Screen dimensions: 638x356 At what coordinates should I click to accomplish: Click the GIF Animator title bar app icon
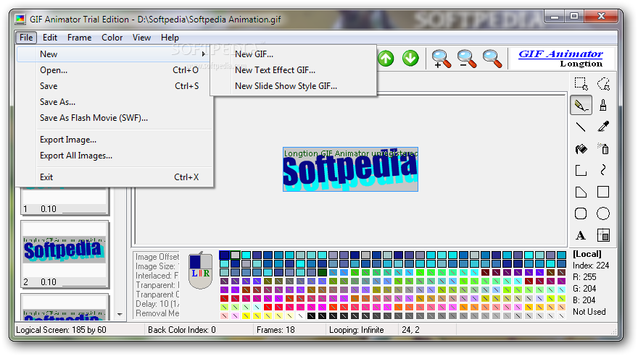20,19
